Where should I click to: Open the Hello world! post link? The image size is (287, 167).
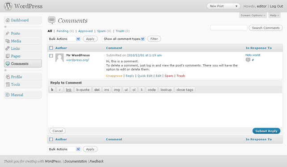[253, 55]
